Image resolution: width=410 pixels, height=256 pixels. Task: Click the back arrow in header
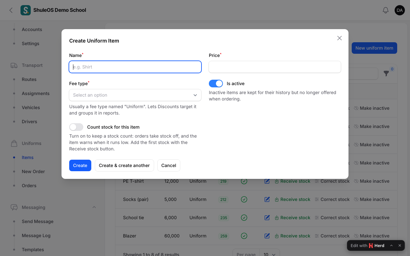[x=11, y=10]
